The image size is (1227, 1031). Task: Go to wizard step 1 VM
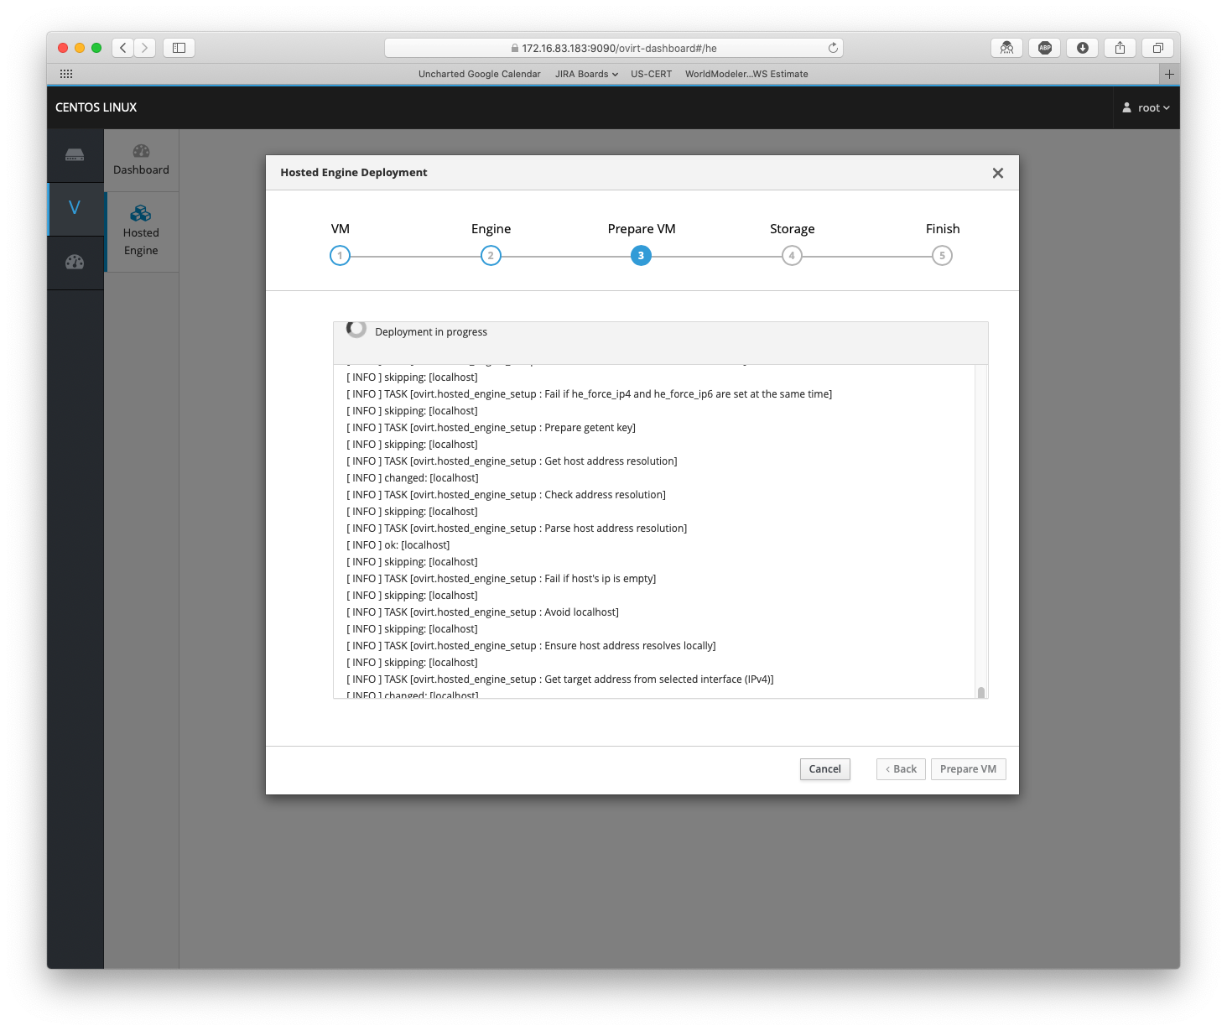pos(340,255)
